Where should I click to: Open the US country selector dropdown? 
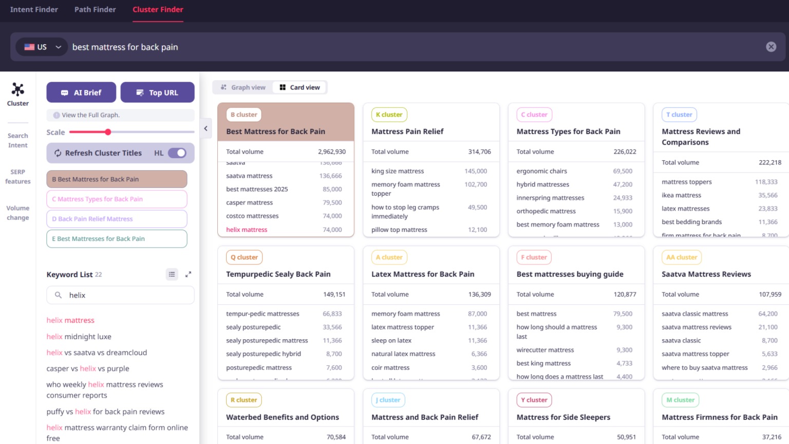coord(41,47)
